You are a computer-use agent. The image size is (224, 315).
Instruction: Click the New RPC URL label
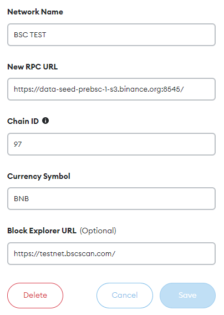[x=33, y=67]
